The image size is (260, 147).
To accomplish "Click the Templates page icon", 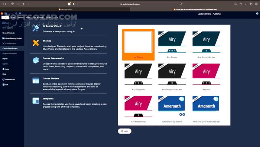I will (36, 101).
